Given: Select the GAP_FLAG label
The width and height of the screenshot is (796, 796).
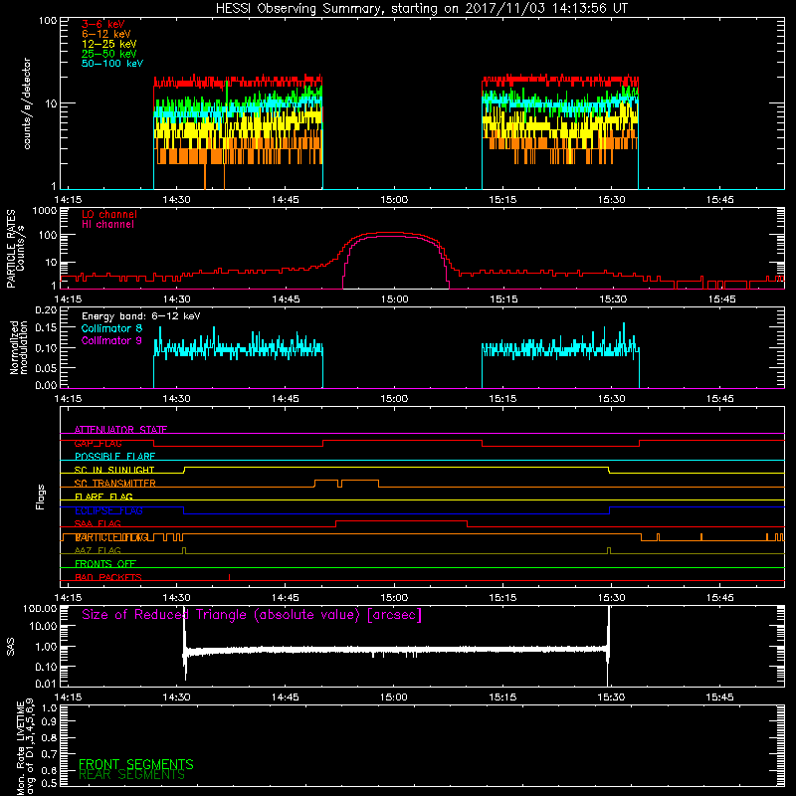Looking at the screenshot, I should (x=98, y=443).
